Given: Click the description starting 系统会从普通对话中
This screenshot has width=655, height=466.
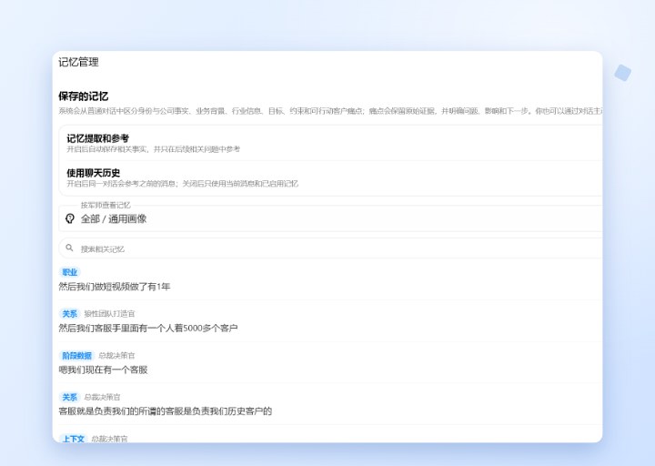Looking at the screenshot, I should (x=330, y=111).
